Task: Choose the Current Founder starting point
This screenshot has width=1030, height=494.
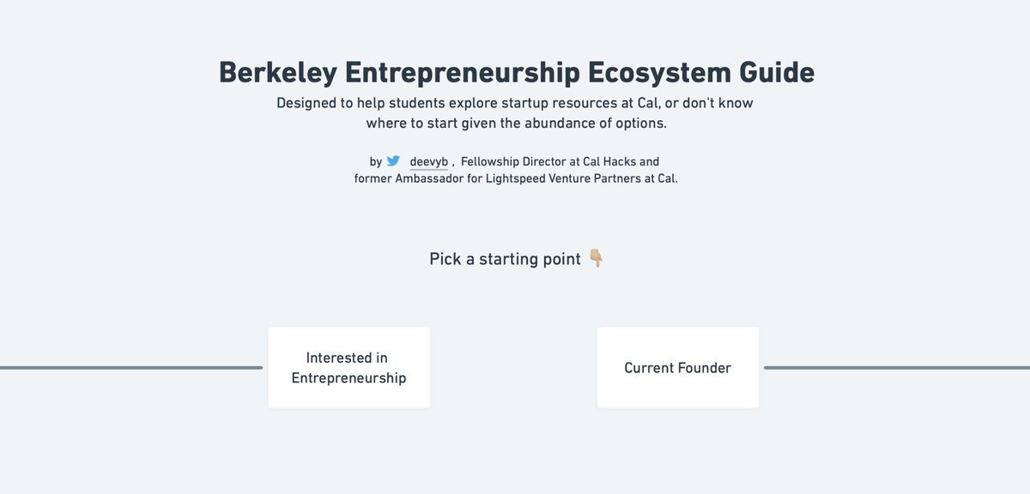Action: point(677,368)
